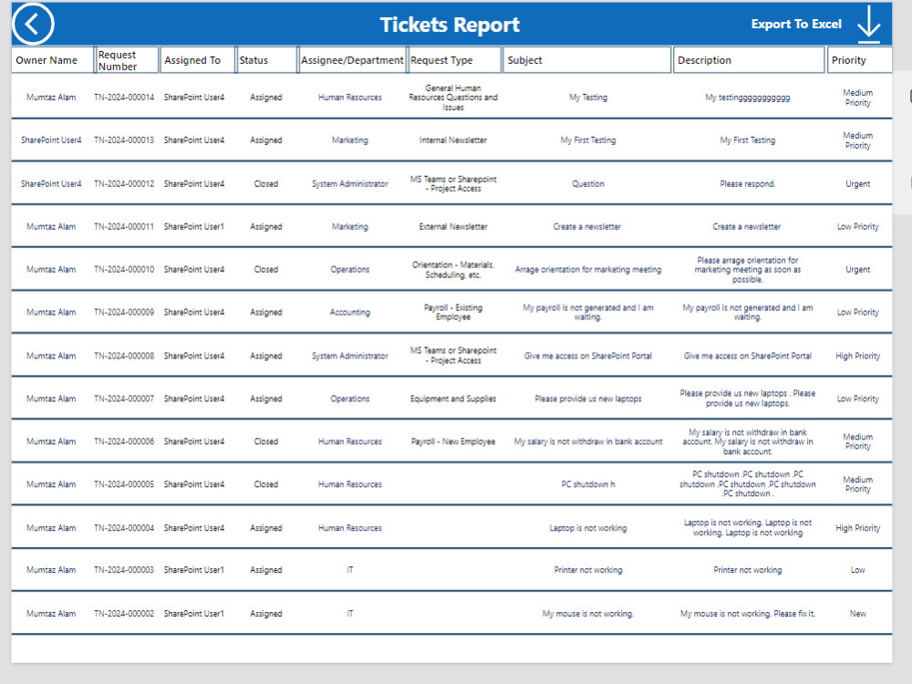Click the 'Equipment and Supplies' request type
This screenshot has width=912, height=684.
453,399
